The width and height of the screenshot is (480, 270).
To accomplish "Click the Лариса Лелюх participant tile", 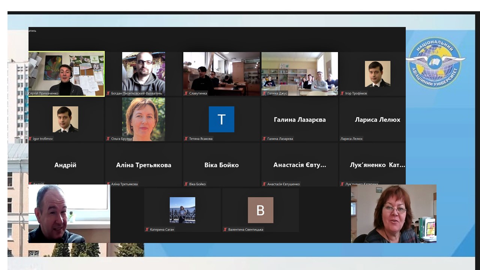I will click(377, 120).
